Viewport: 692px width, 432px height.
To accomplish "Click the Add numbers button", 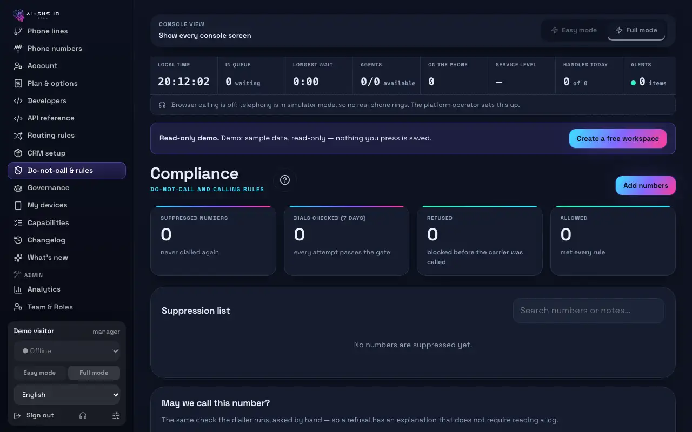I will pyautogui.click(x=646, y=185).
